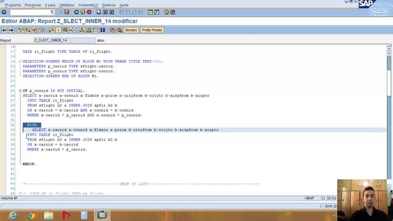Toggle the Fullscreen editor icon
This screenshot has height=221, width=393.
[x=96, y=30]
